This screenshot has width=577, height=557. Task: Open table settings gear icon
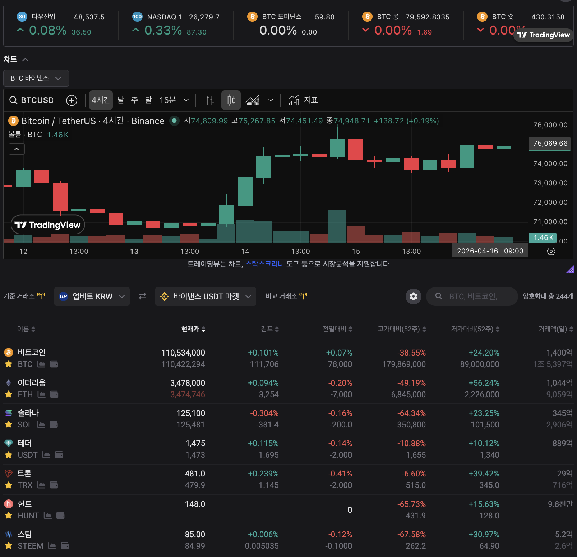click(414, 296)
